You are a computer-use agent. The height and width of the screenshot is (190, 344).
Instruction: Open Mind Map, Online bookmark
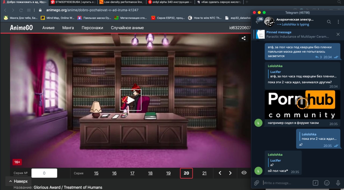tap(58, 18)
